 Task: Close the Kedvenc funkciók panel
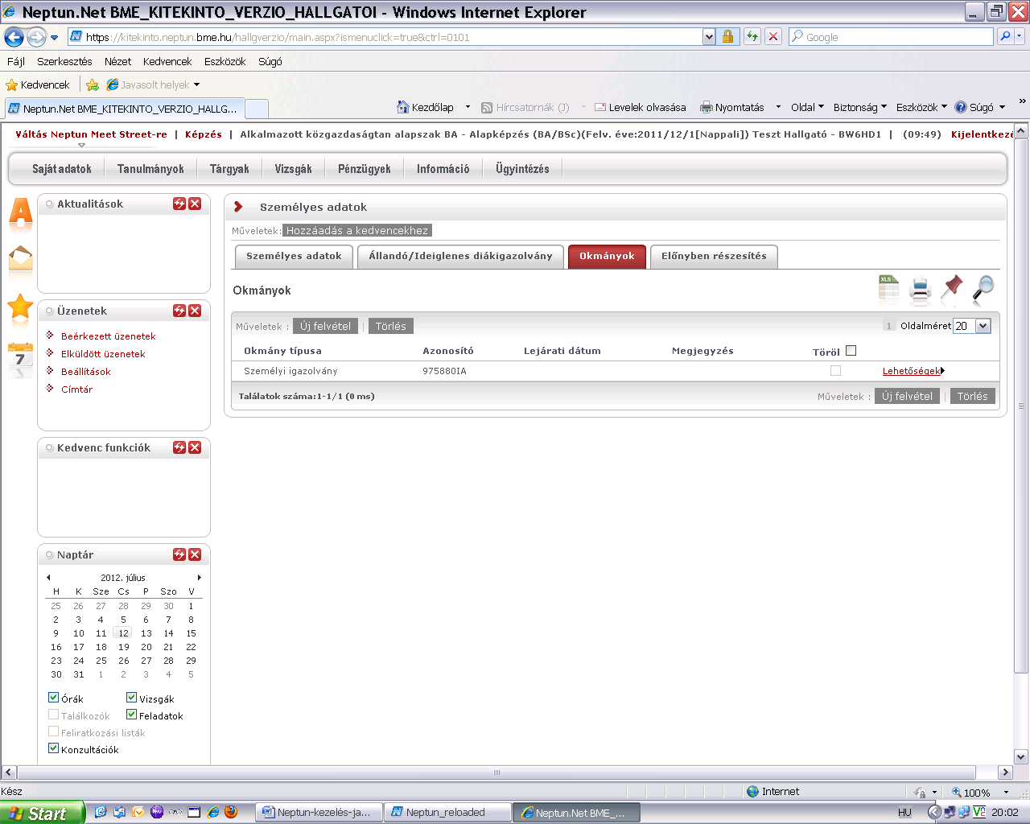click(195, 447)
